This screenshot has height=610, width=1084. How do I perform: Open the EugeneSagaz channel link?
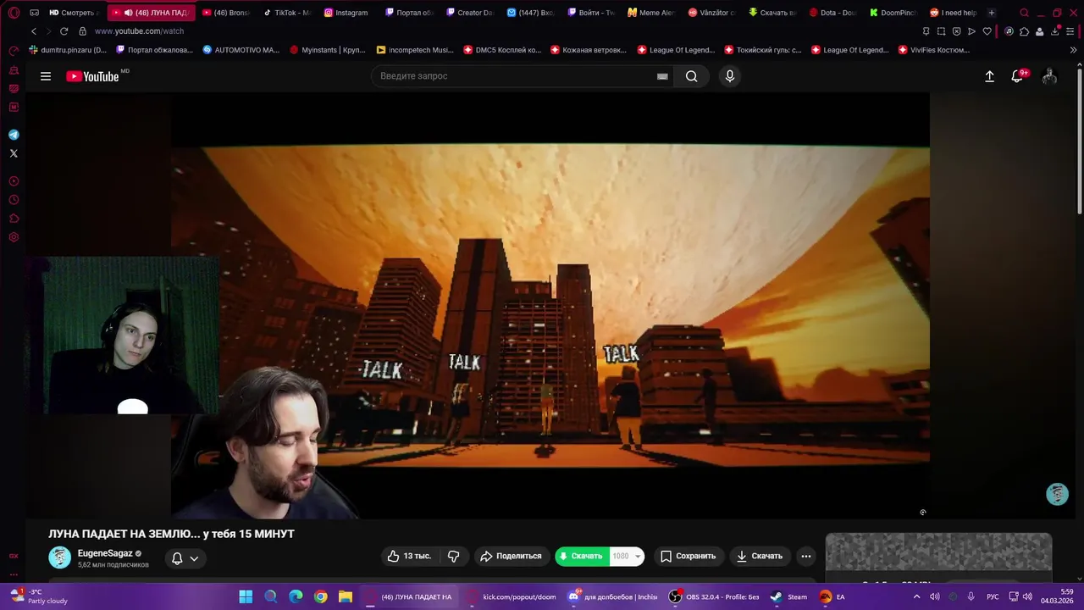[105, 553]
